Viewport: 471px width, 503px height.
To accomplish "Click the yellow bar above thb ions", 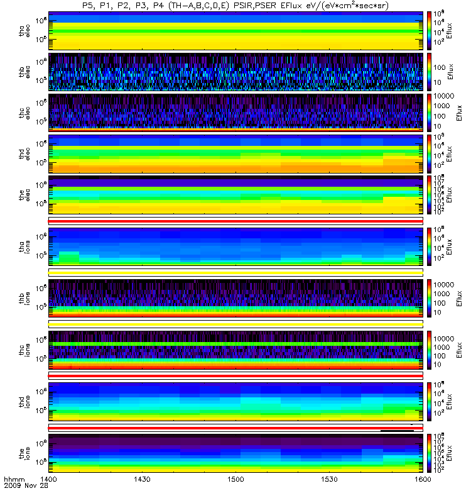I will pos(235,273).
